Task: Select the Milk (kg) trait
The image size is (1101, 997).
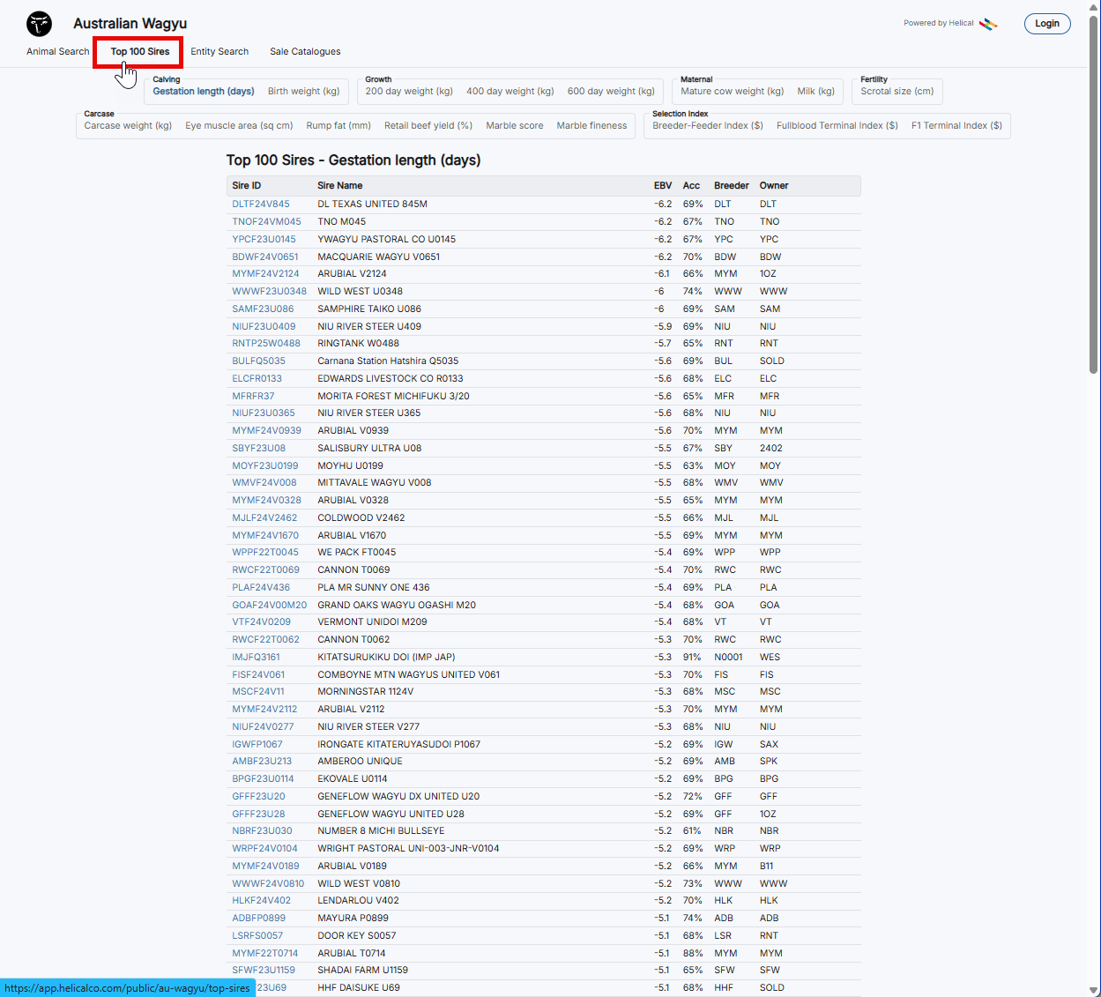Action: point(815,92)
